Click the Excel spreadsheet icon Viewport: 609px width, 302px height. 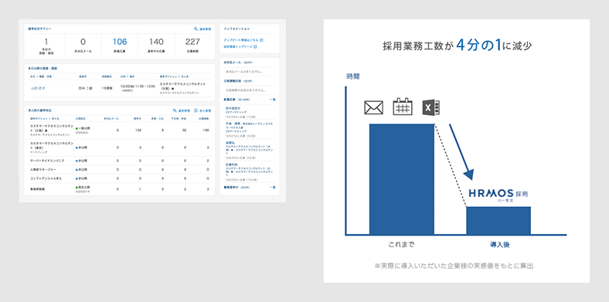click(431, 107)
